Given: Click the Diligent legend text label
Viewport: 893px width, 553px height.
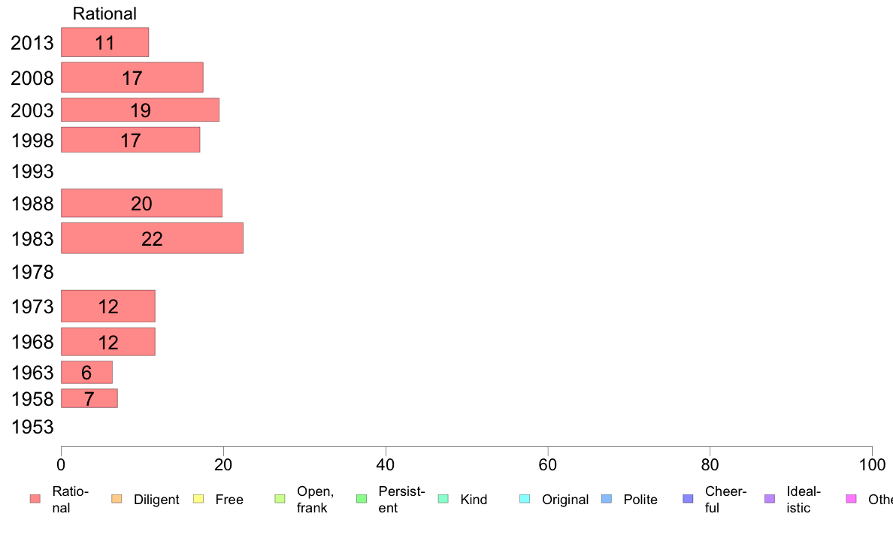Looking at the screenshot, I should coord(156,500).
